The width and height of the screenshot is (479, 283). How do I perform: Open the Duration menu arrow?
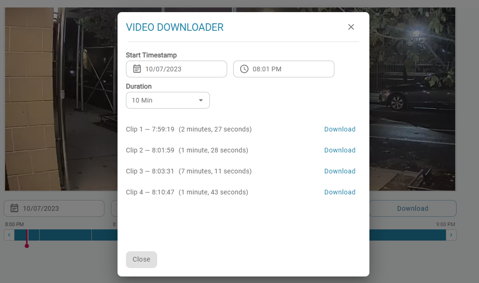point(201,100)
